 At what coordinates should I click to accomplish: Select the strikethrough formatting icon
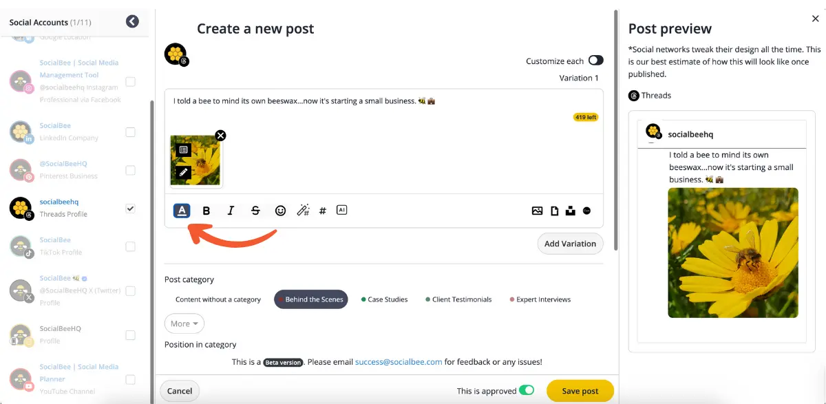255,211
